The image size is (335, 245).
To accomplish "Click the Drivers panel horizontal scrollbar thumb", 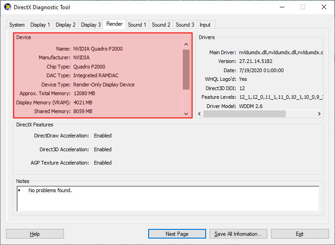I will pyautogui.click(x=244, y=114).
